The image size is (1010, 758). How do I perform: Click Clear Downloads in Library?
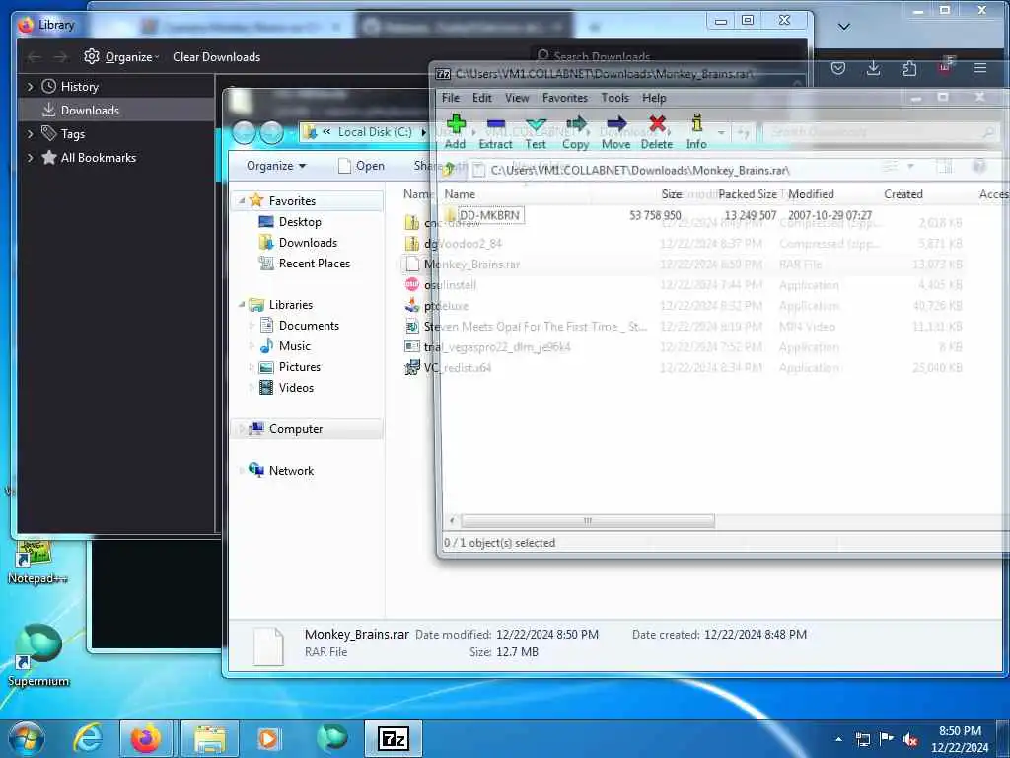click(x=216, y=56)
